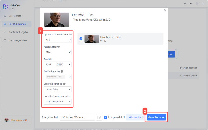The image size is (208, 130).
Task: Click the VIP-Dienste home icon
Action: tap(5, 16)
